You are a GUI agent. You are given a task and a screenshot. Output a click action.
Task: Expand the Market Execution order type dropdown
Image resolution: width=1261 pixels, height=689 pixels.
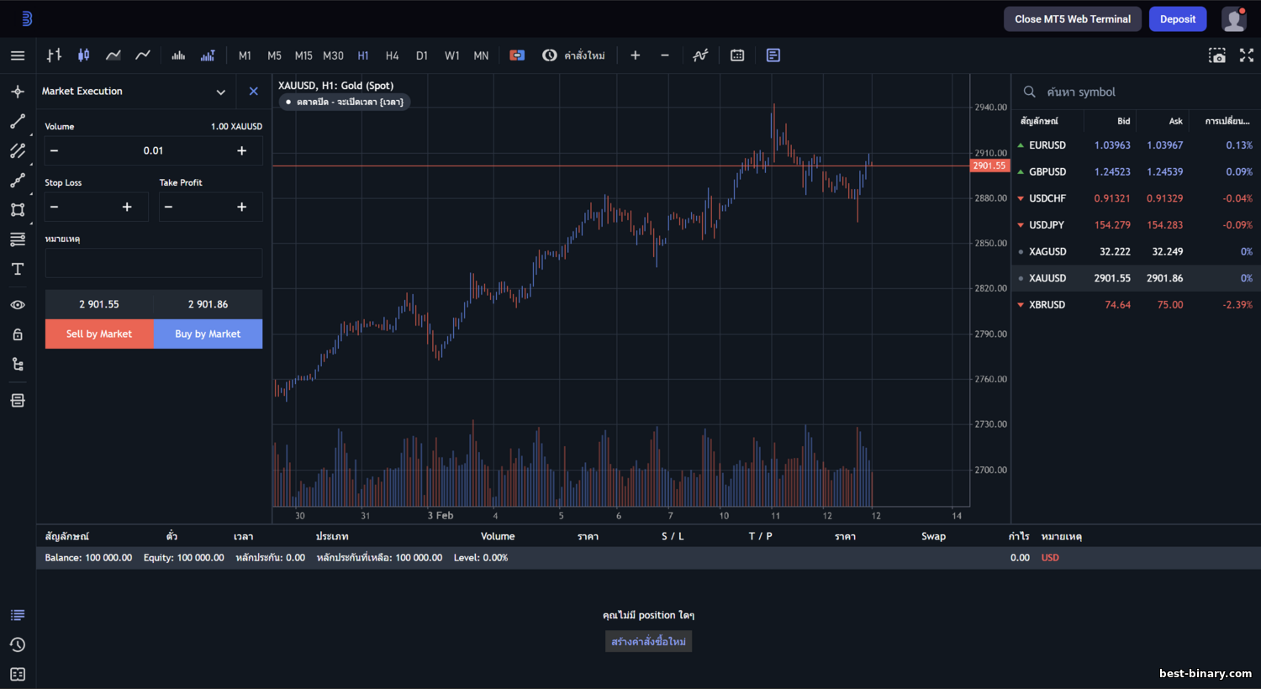[221, 92]
